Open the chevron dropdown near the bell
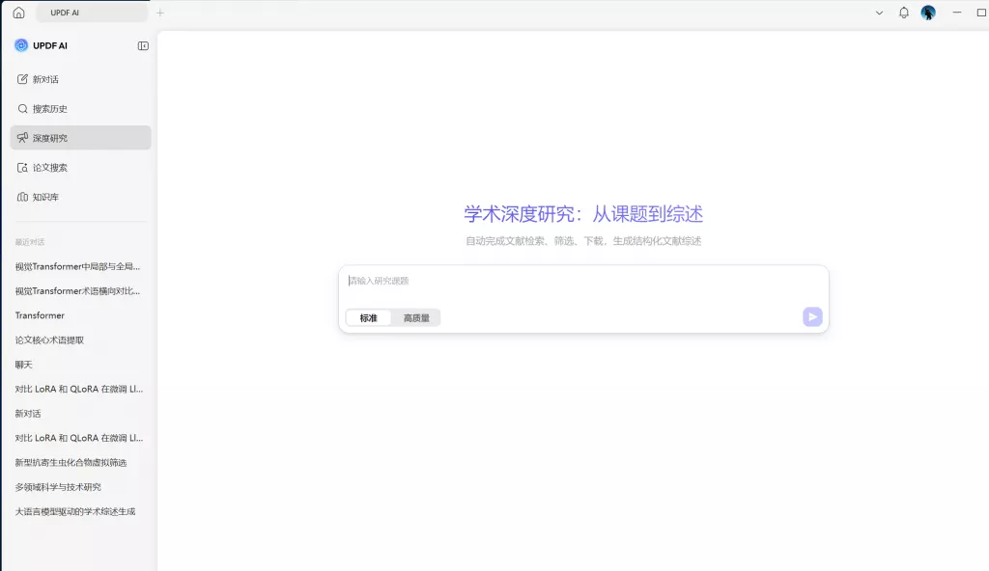 [877, 13]
